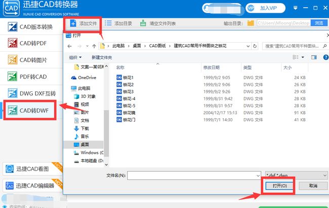Go up one folder level
The image size is (329, 208).
(x=94, y=46)
